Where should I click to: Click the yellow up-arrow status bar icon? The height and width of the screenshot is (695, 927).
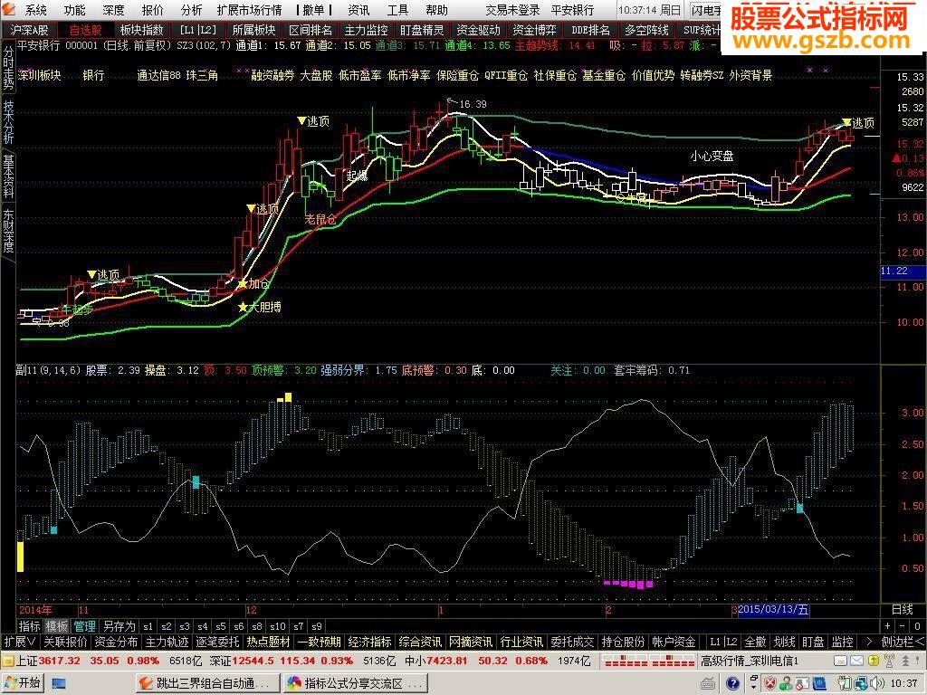tap(873, 661)
